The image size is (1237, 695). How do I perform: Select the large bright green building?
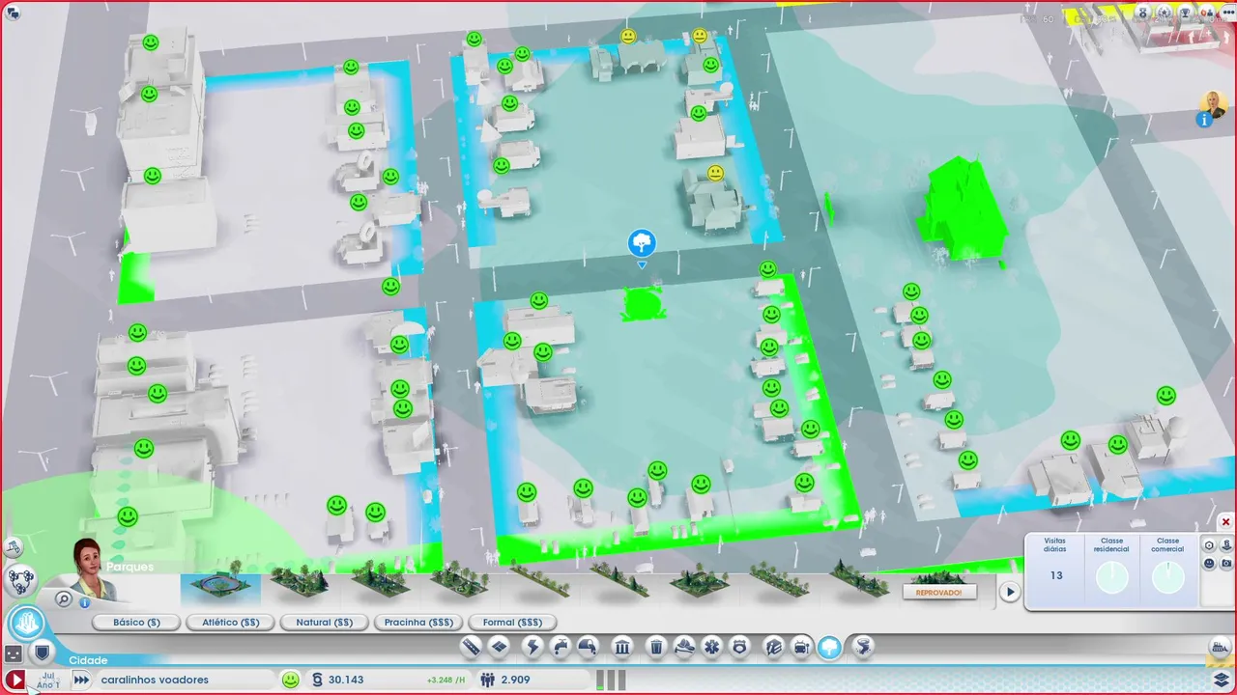click(962, 208)
